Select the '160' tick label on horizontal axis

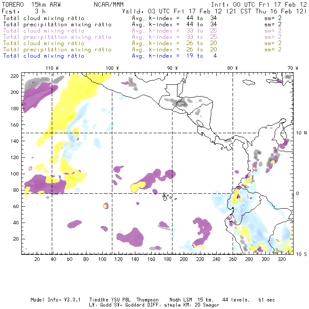(151, 259)
